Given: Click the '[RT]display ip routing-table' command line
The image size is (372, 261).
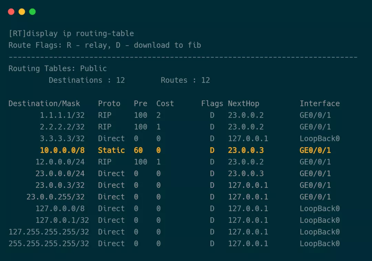Looking at the screenshot, I should tap(71, 34).
